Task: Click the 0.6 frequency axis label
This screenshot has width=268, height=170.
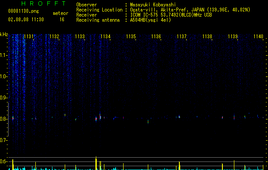Action: (3, 161)
